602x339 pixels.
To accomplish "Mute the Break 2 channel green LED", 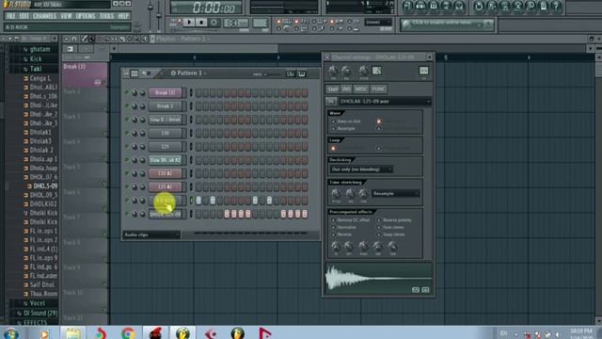I will pyautogui.click(x=126, y=106).
